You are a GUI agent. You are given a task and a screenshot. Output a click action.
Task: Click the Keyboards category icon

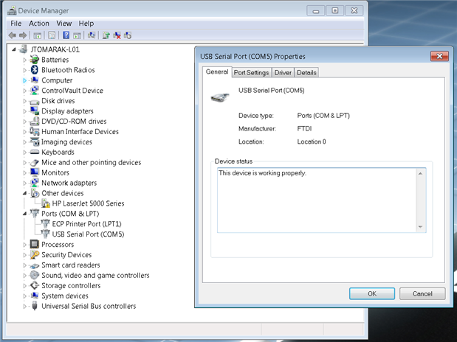35,152
